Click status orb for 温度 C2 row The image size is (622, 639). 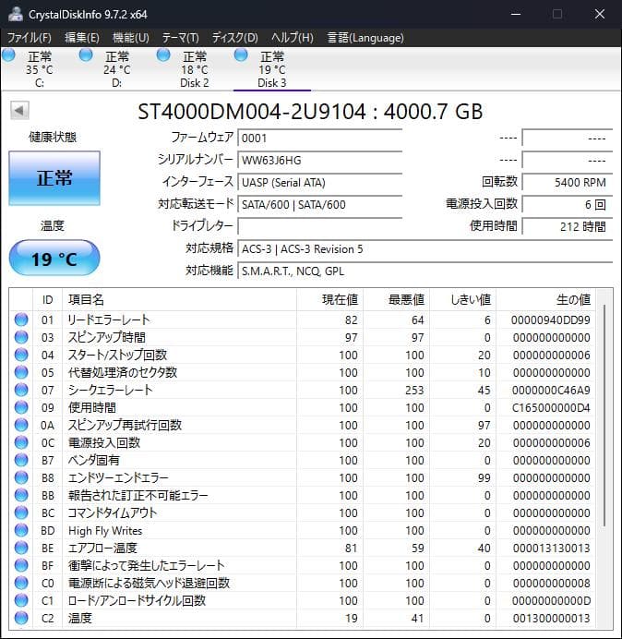tap(21, 618)
